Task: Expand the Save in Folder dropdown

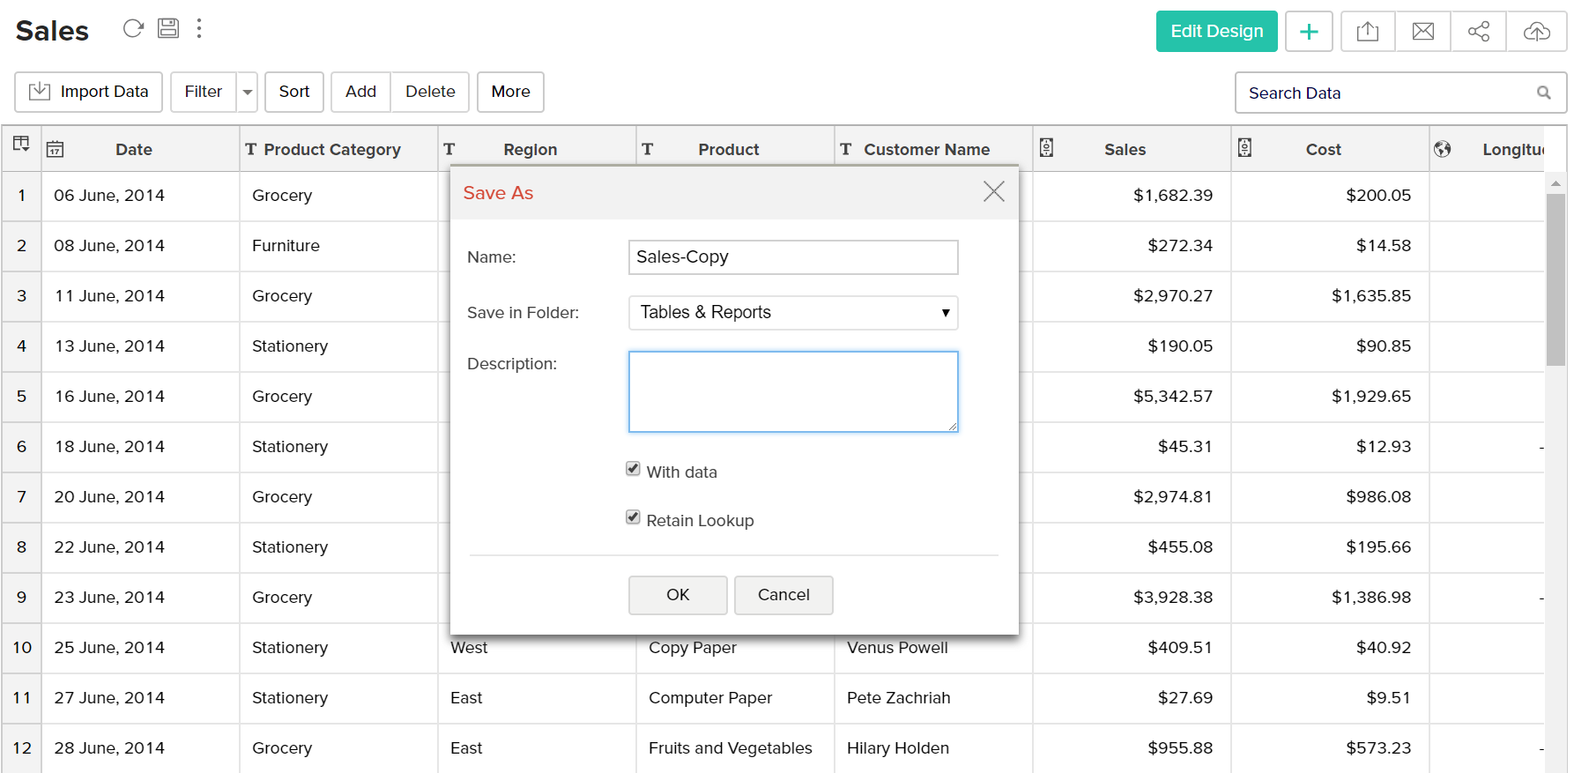Action: pos(793,313)
